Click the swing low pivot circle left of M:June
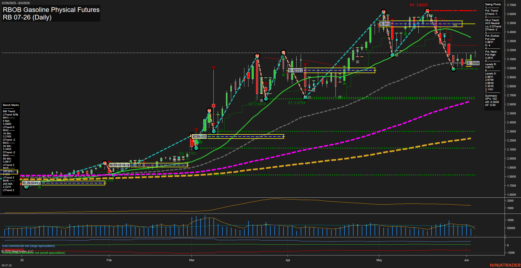 click(453, 69)
